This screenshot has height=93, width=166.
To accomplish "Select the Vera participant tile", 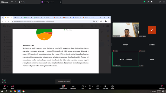I will point(152,59).
